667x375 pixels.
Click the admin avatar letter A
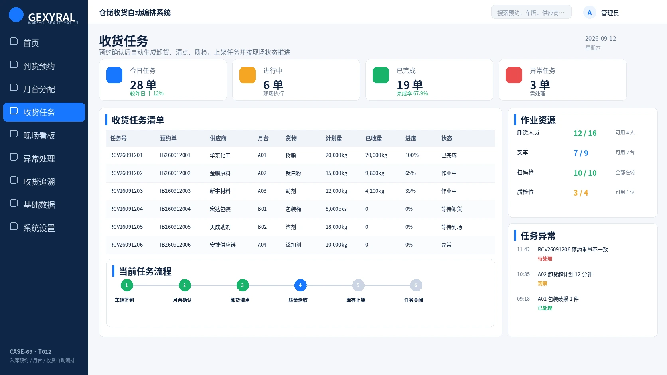[590, 12]
